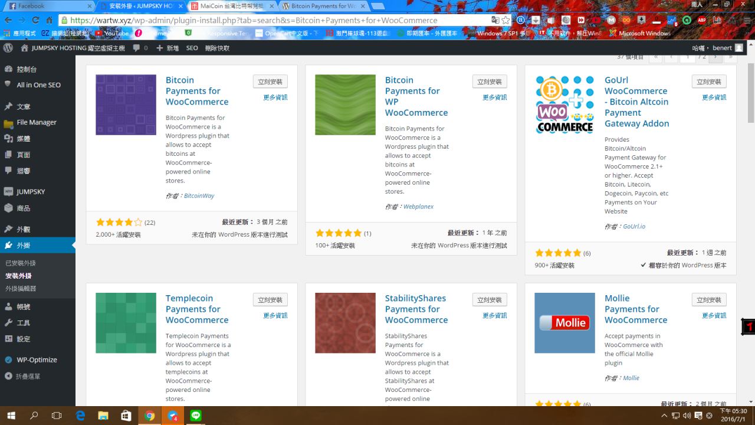This screenshot has height=425, width=755.
Task: Click the GoUrl WooCommerce plugin thumbnail
Action: pyautogui.click(x=565, y=105)
